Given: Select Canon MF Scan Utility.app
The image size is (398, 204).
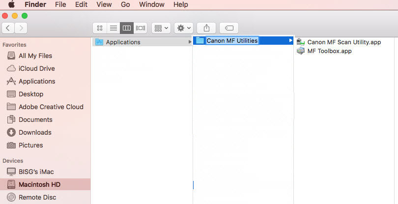Looking at the screenshot, I should pyautogui.click(x=343, y=42).
